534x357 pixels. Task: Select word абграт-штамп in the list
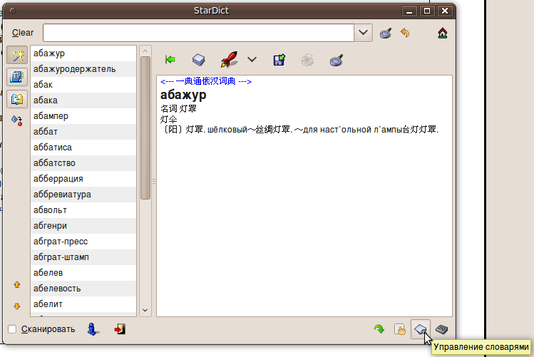pos(83,257)
